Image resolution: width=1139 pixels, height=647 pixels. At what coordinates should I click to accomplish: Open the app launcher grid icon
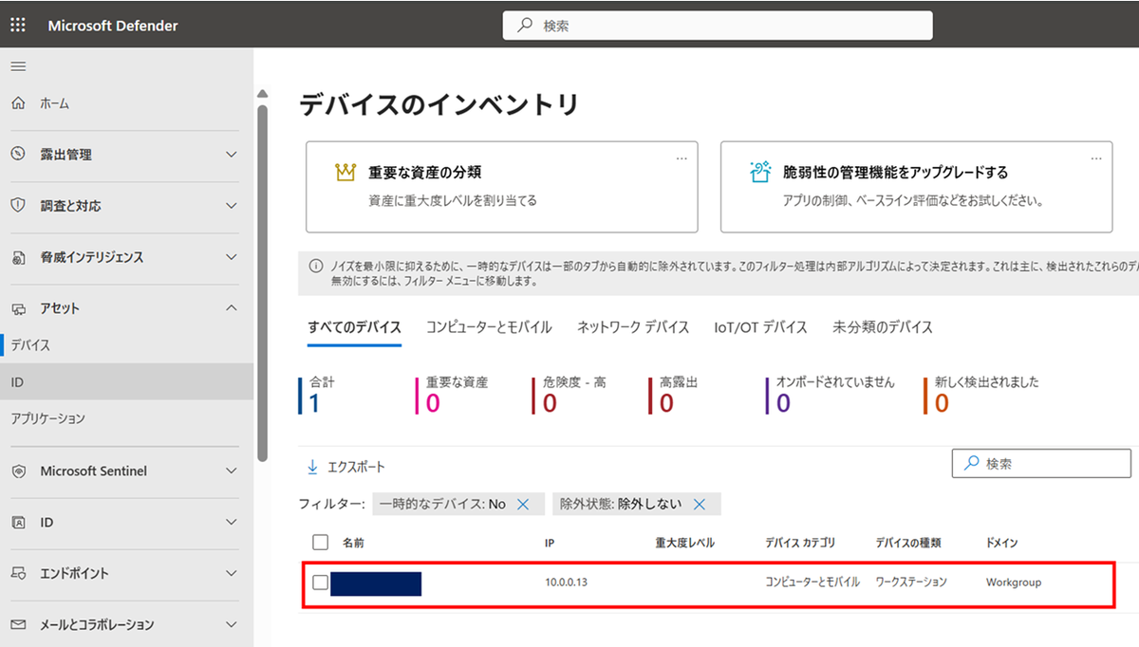pyautogui.click(x=18, y=26)
